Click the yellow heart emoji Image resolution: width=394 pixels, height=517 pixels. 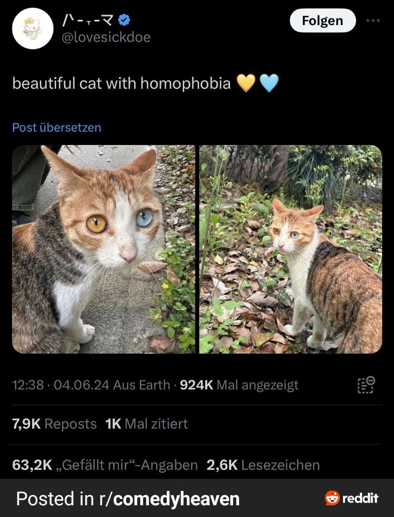coord(246,83)
